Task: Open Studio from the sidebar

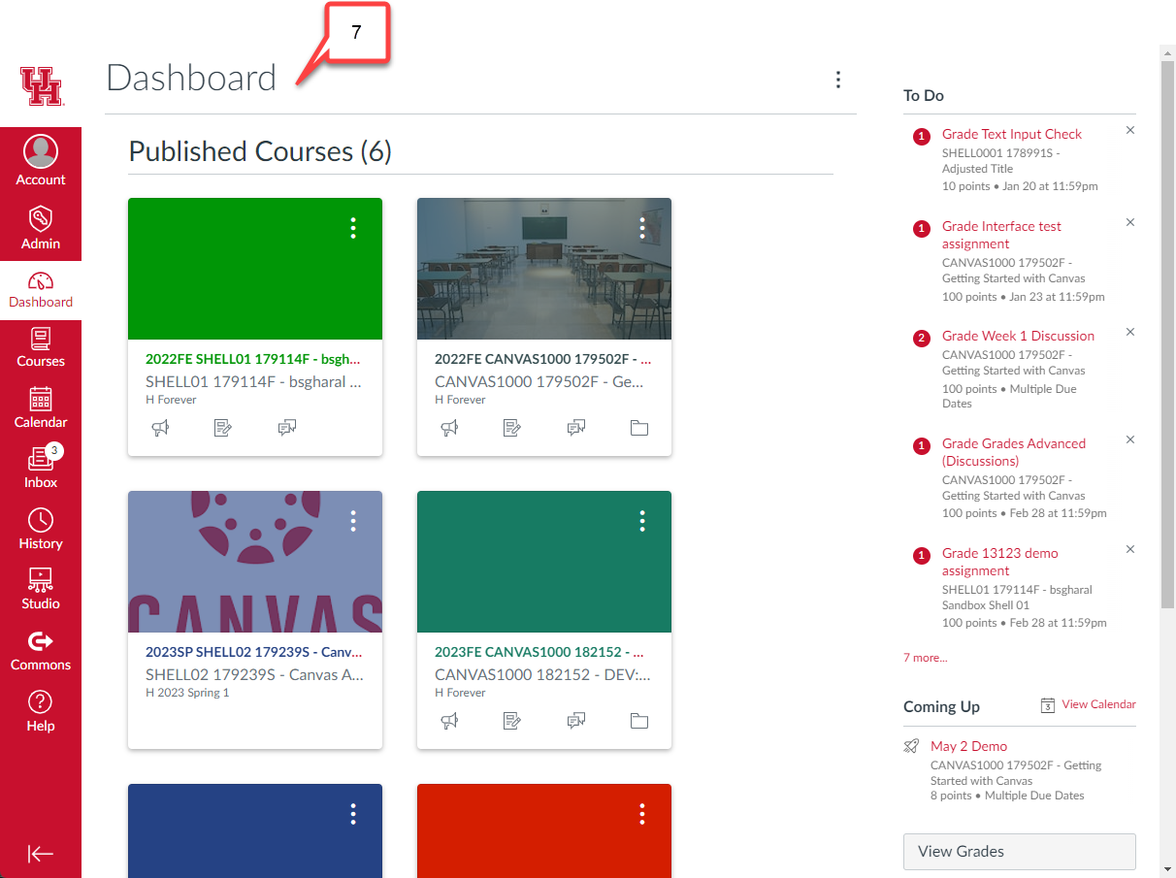Action: point(41,590)
